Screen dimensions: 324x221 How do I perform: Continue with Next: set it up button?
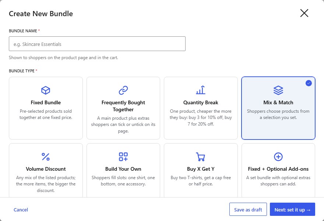(292, 210)
